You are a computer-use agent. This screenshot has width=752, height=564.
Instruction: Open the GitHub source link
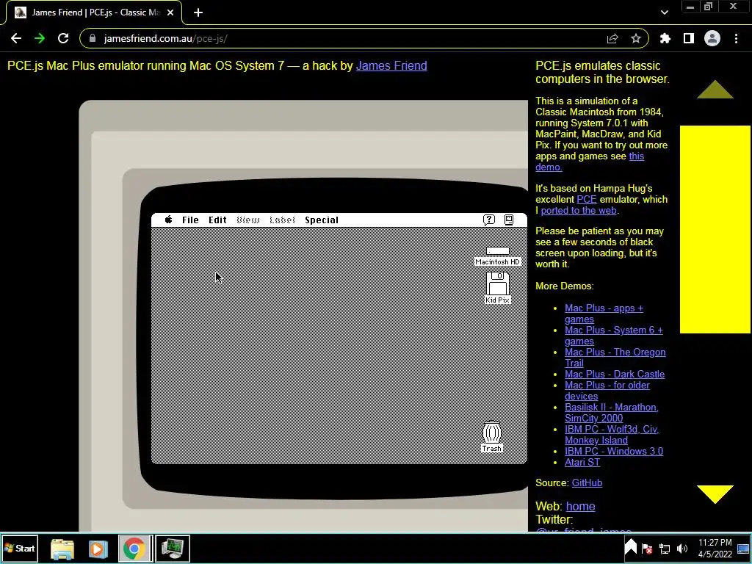[587, 483]
